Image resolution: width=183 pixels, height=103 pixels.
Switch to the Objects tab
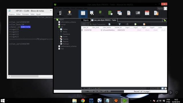[x=86, y=20]
